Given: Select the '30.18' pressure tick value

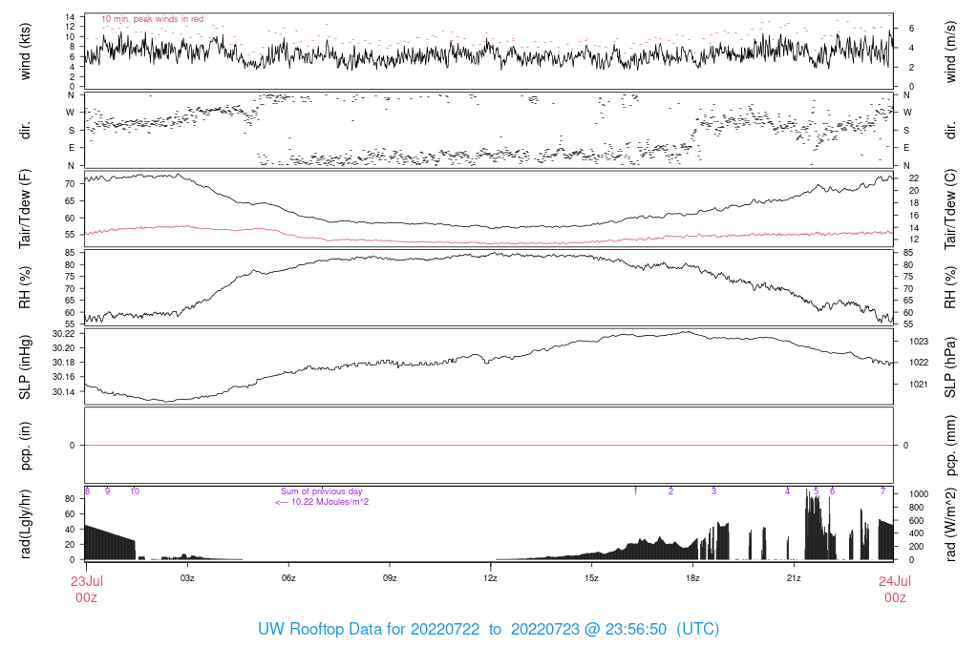Looking at the screenshot, I should (64, 363).
